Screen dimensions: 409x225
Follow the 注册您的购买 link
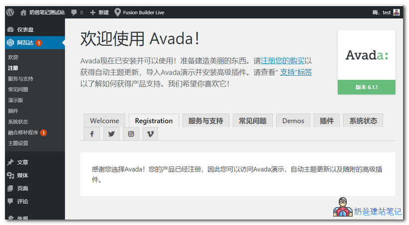coord(282,61)
